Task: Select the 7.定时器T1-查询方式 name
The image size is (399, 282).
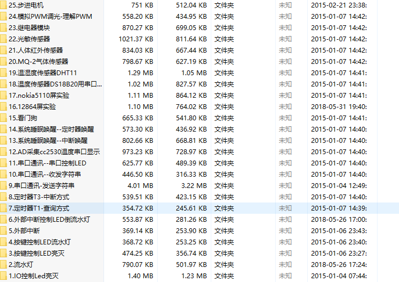Action: [39, 208]
